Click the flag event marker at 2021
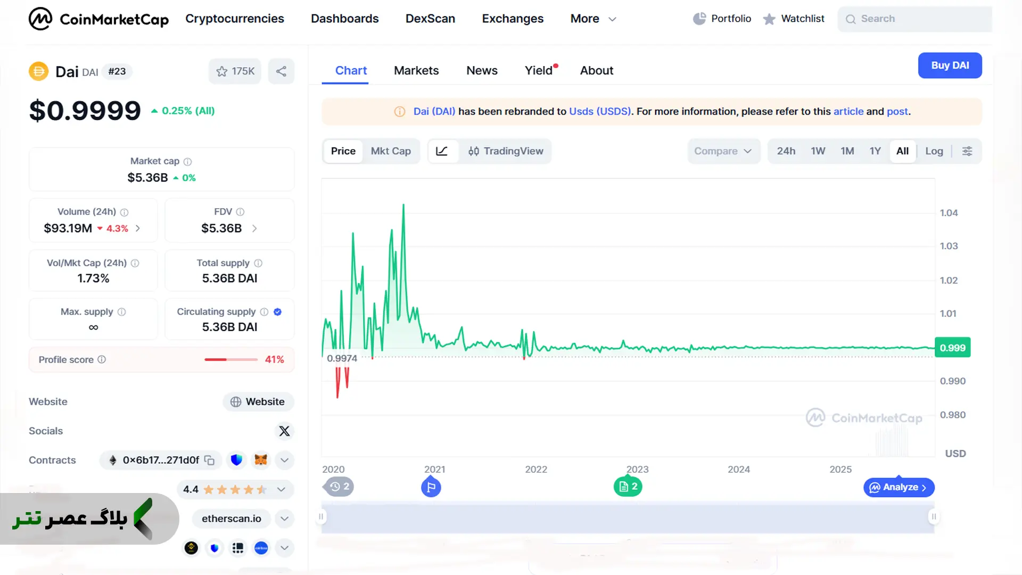The image size is (1022, 575). click(x=431, y=487)
